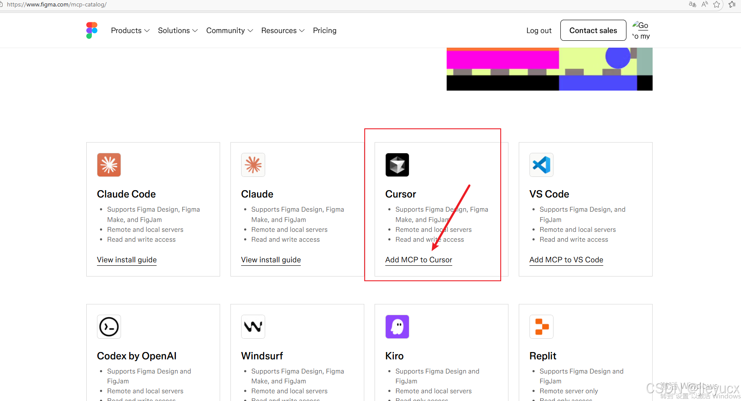Viewport: 741px width, 401px height.
Task: Click 'Remote and local servers' under Windsurf
Action: (289, 391)
